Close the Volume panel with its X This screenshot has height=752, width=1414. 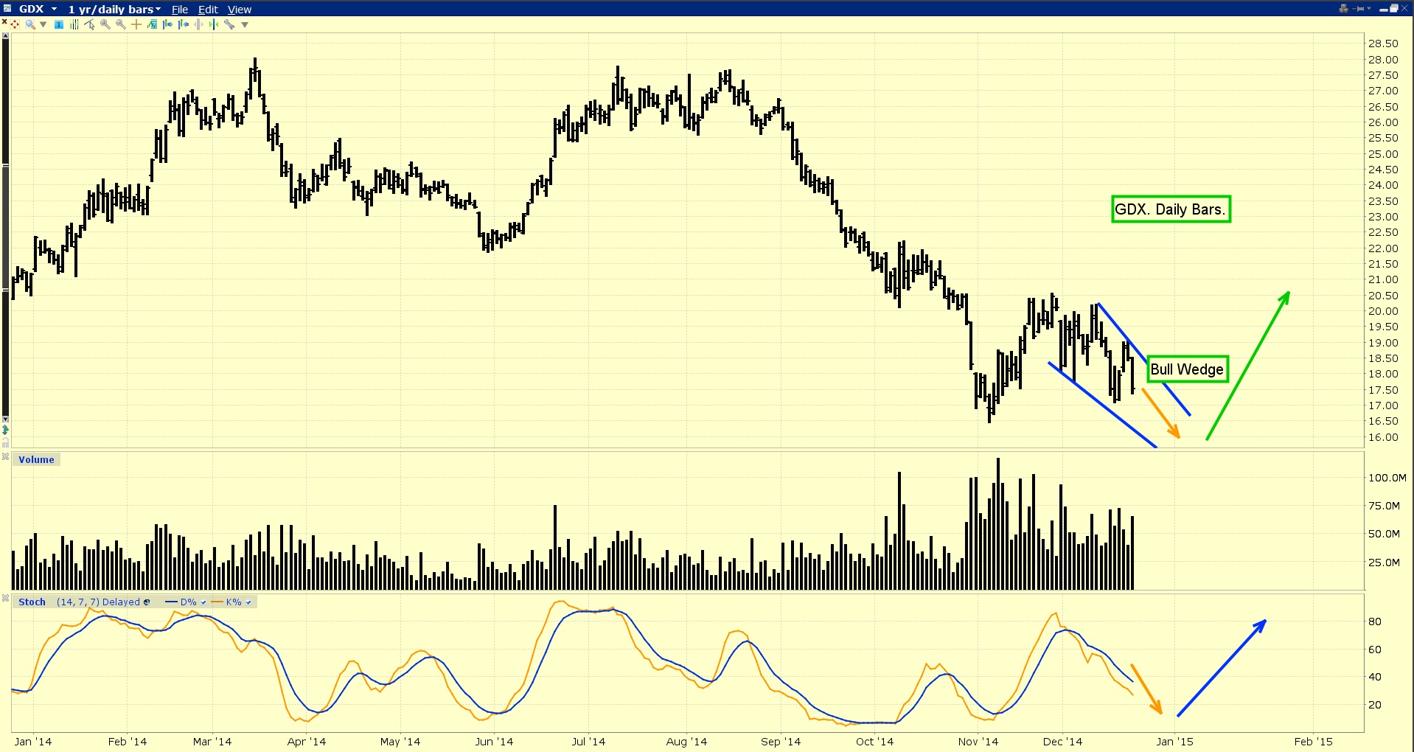[x=5, y=457]
